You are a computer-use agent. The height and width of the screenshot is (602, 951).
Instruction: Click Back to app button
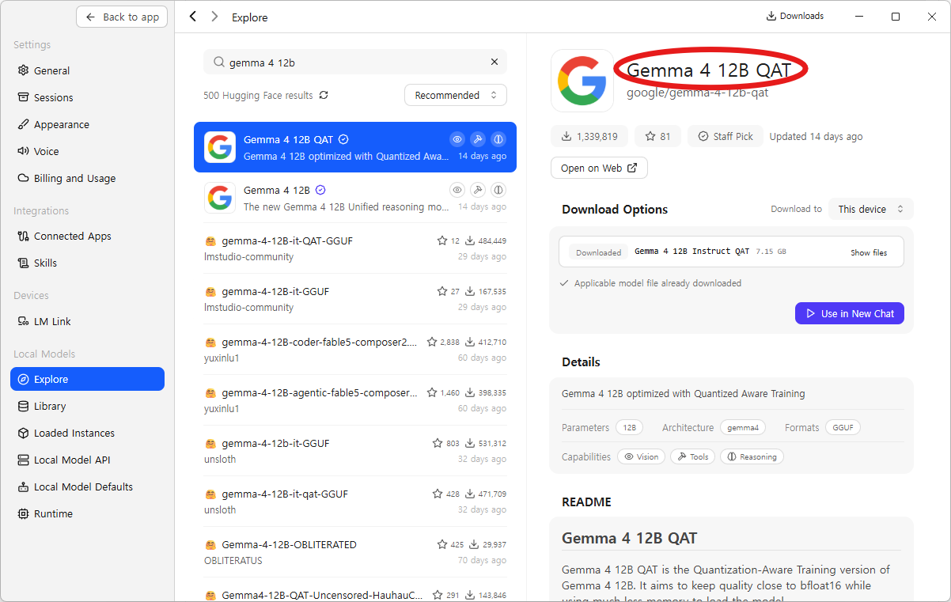coord(122,17)
